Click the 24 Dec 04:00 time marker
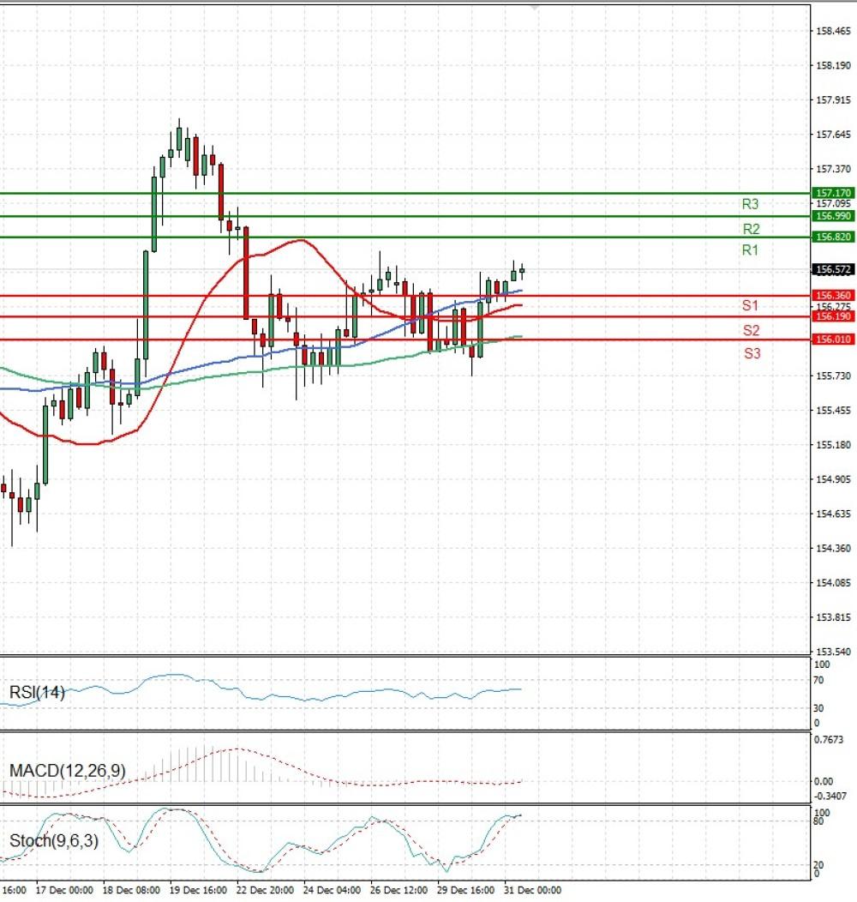857x902 pixels. [x=332, y=890]
